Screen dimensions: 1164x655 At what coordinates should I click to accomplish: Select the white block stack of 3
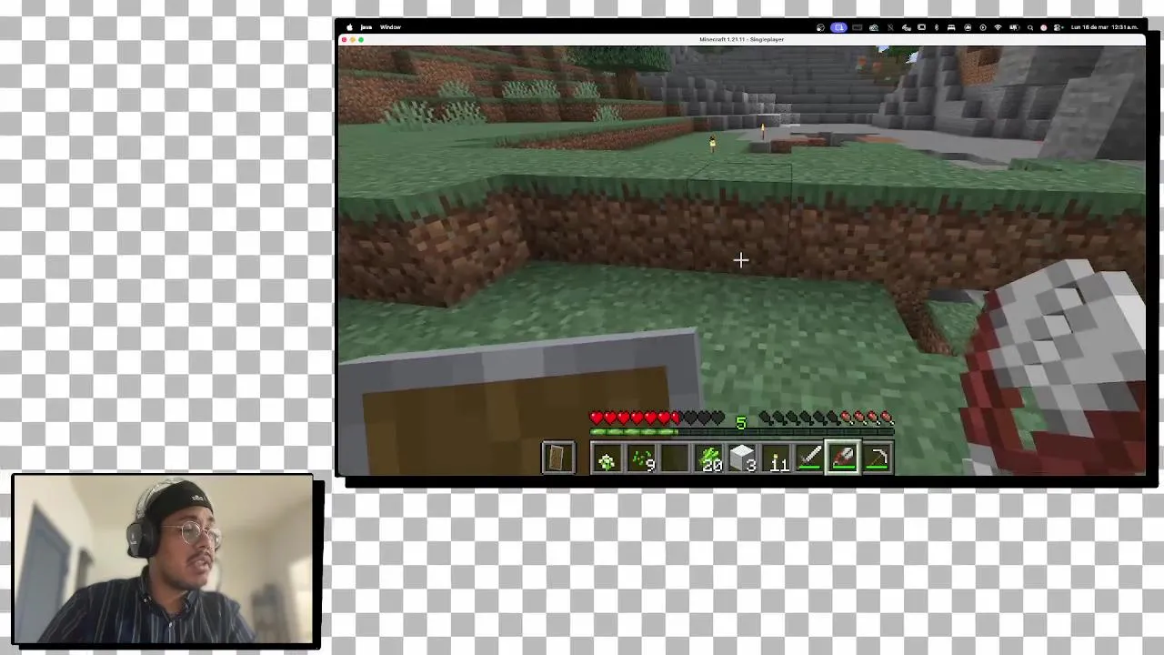744,458
